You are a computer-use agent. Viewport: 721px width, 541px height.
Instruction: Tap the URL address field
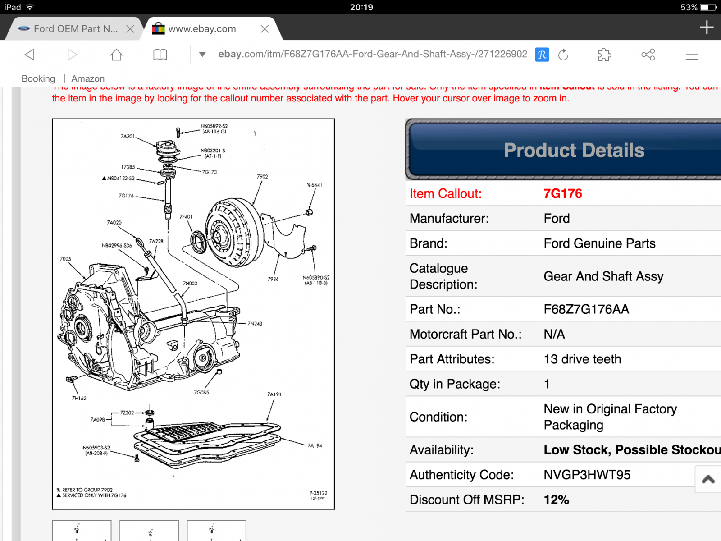(x=372, y=54)
